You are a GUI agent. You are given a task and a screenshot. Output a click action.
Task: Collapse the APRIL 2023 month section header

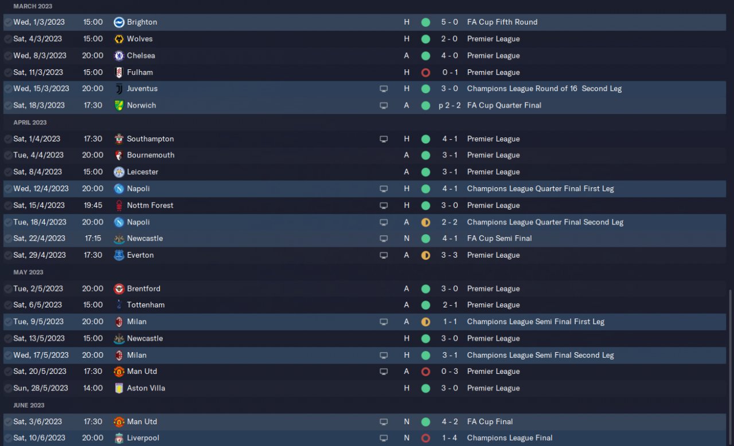click(x=30, y=123)
